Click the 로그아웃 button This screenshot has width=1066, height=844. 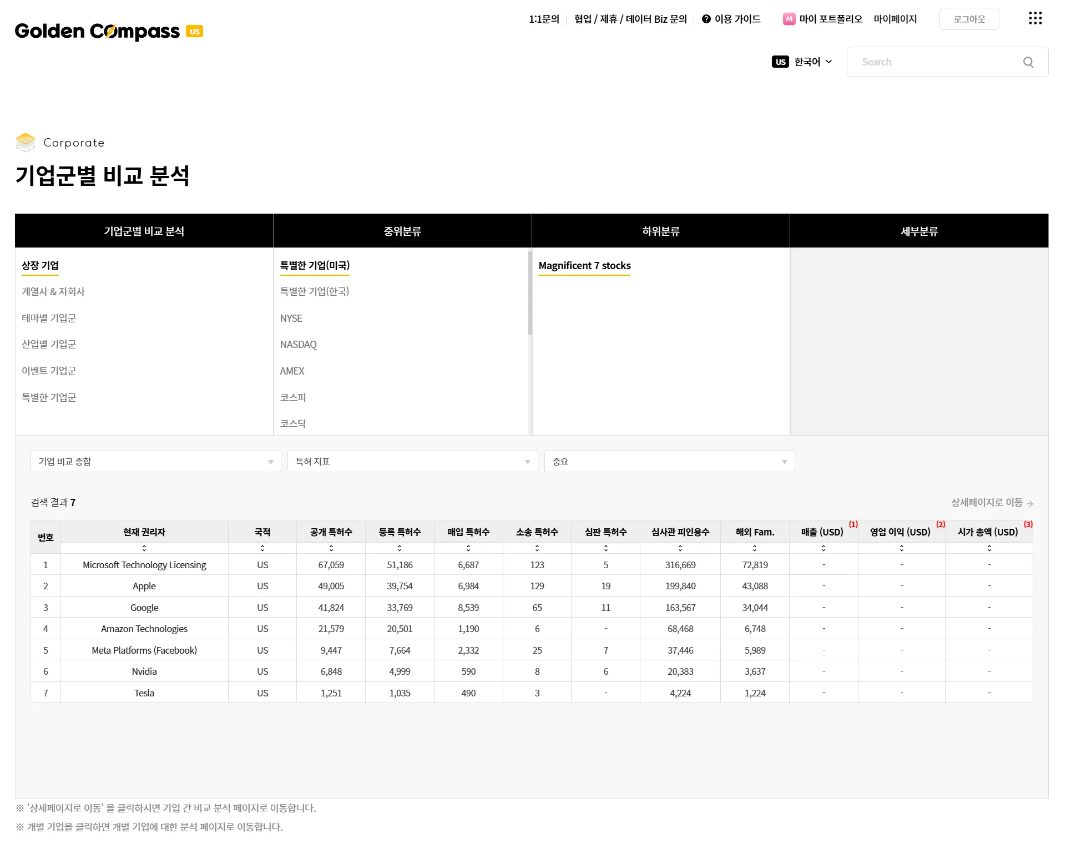coord(969,19)
